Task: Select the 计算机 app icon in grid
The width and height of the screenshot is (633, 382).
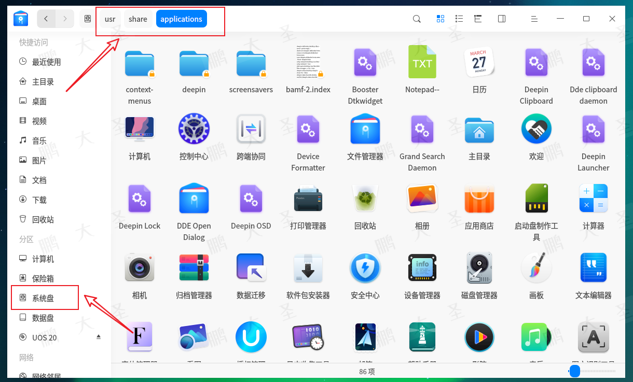Action: (x=140, y=129)
